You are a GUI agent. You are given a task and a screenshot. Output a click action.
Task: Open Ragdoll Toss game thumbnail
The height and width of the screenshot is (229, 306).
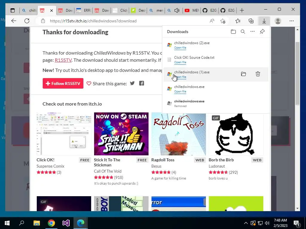(x=179, y=134)
